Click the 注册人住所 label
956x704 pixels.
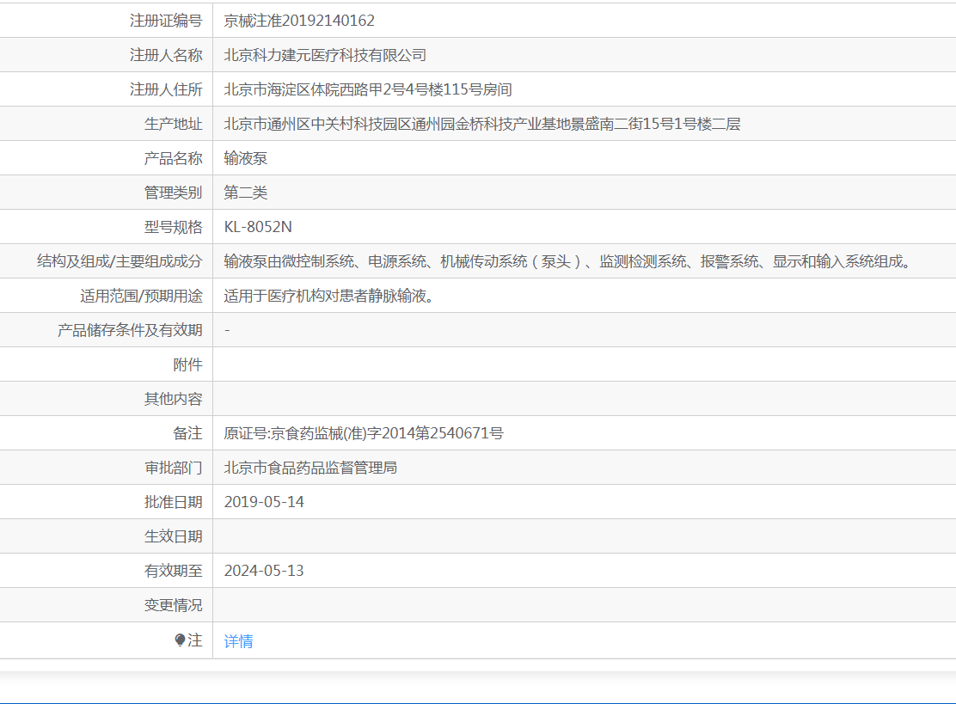point(166,89)
